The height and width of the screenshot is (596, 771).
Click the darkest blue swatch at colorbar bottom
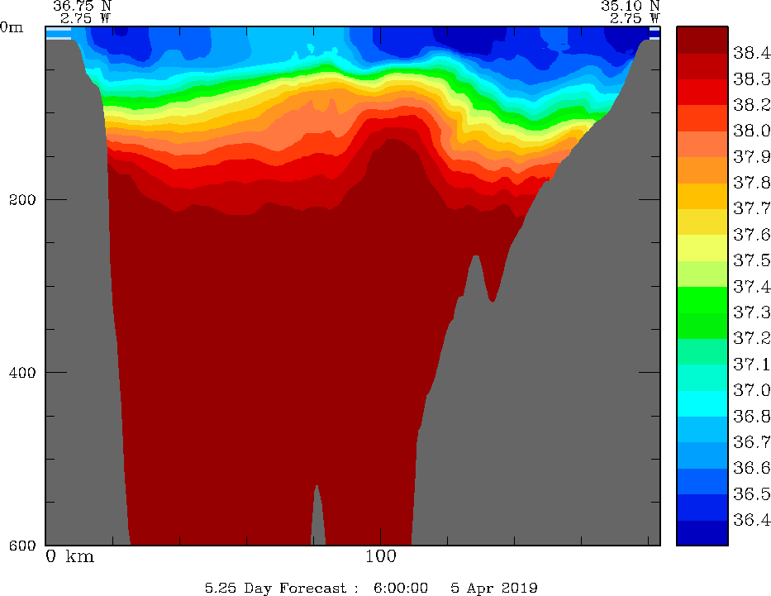pos(702,533)
